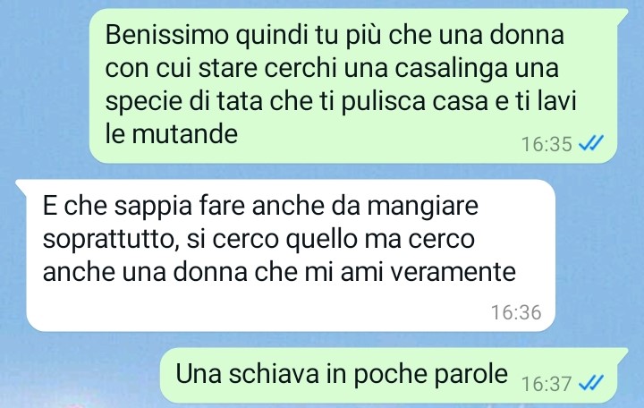This screenshot has height=408, width=644.
Task: Click the 16:35 timestamp
Action: click(547, 144)
